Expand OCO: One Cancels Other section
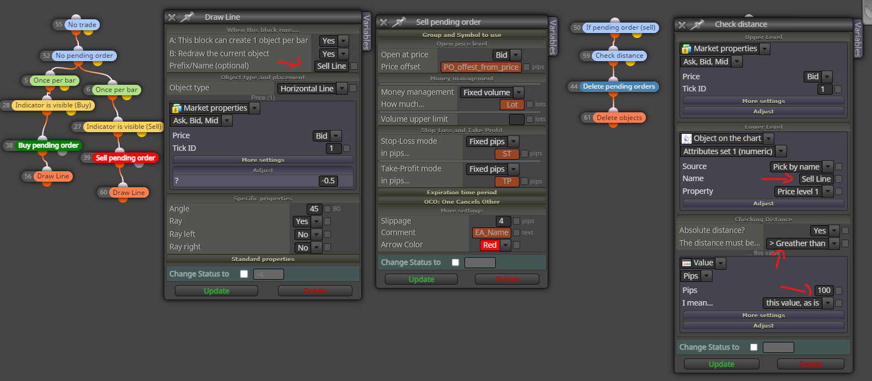 [x=462, y=202]
